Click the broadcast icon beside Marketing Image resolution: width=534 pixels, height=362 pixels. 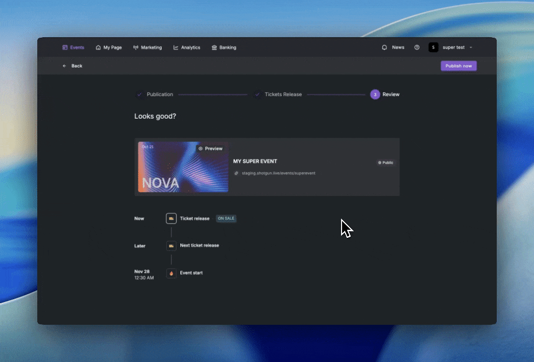(136, 48)
